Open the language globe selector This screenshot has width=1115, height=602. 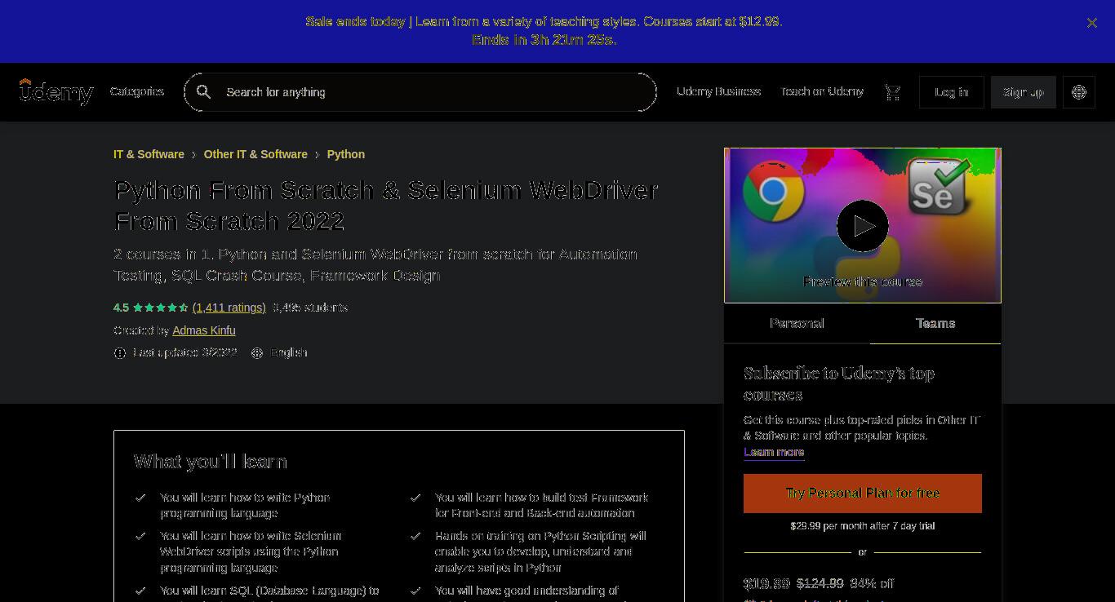(1079, 92)
